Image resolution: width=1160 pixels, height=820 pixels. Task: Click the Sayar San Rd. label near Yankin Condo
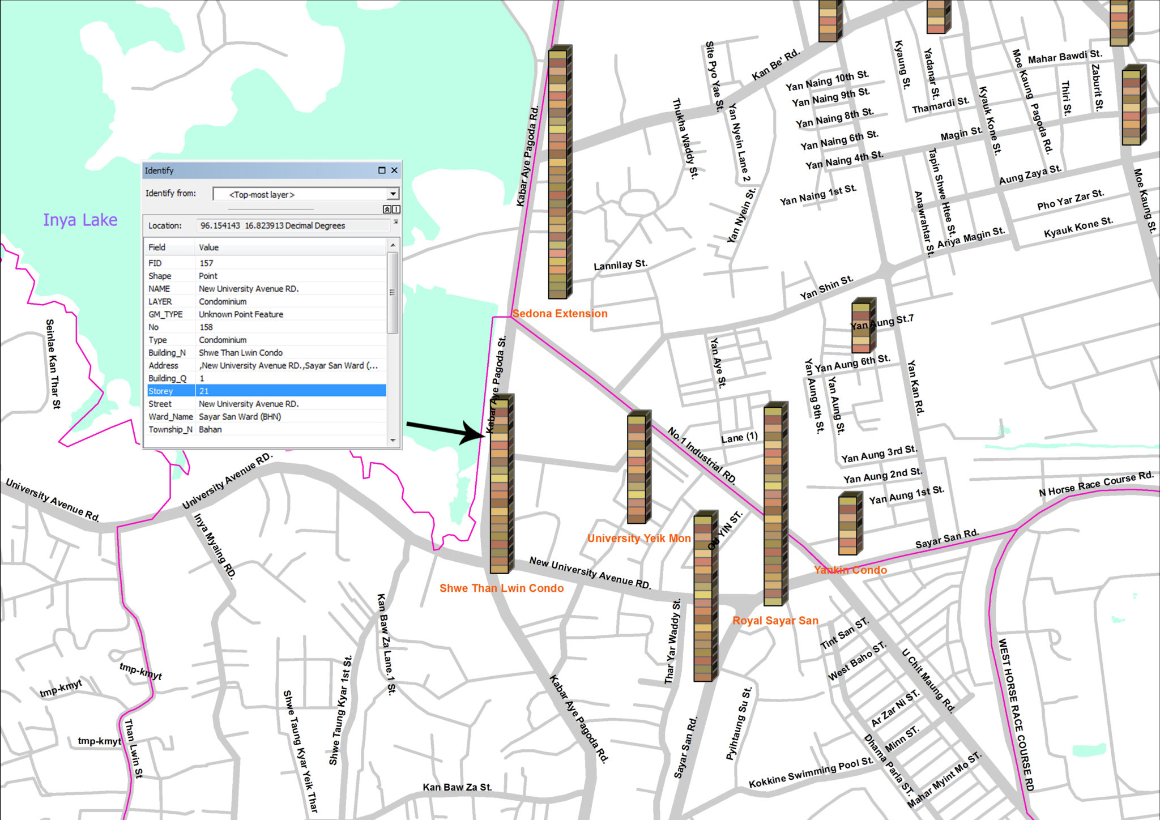coord(947,539)
